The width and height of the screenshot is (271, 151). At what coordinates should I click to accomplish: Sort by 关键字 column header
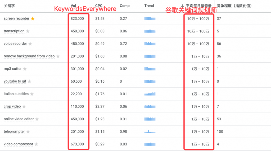[9, 6]
